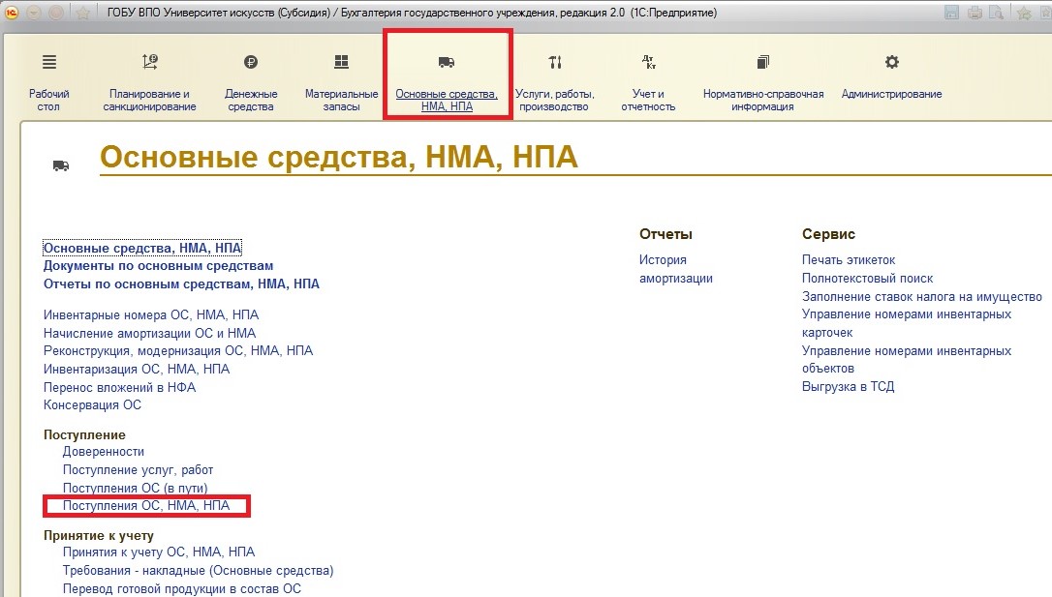Open Нормативно-справочная информация section

pos(763,82)
